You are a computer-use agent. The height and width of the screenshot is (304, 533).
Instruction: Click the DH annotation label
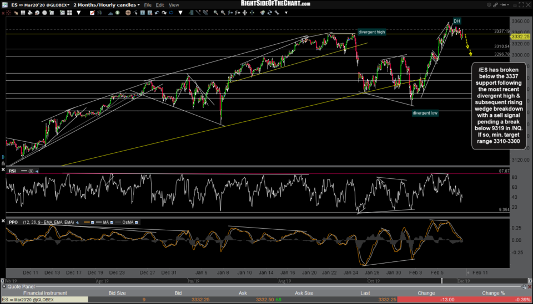[456, 21]
